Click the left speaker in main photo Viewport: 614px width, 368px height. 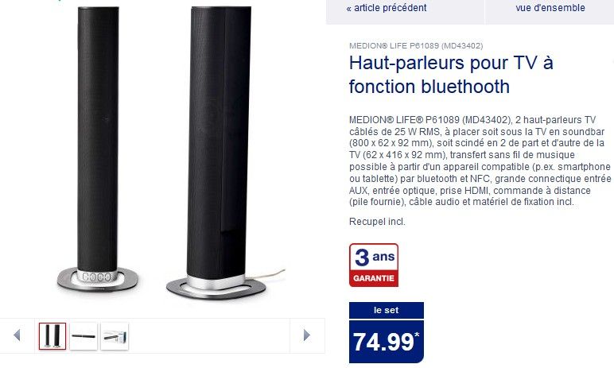tap(98, 149)
